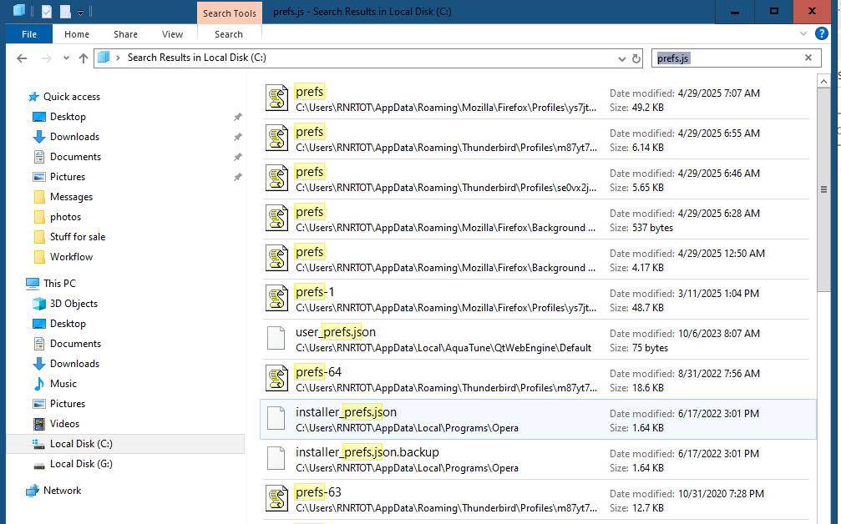This screenshot has height=524, width=841.
Task: Click the scrollbar up arrow
Action: point(823,82)
